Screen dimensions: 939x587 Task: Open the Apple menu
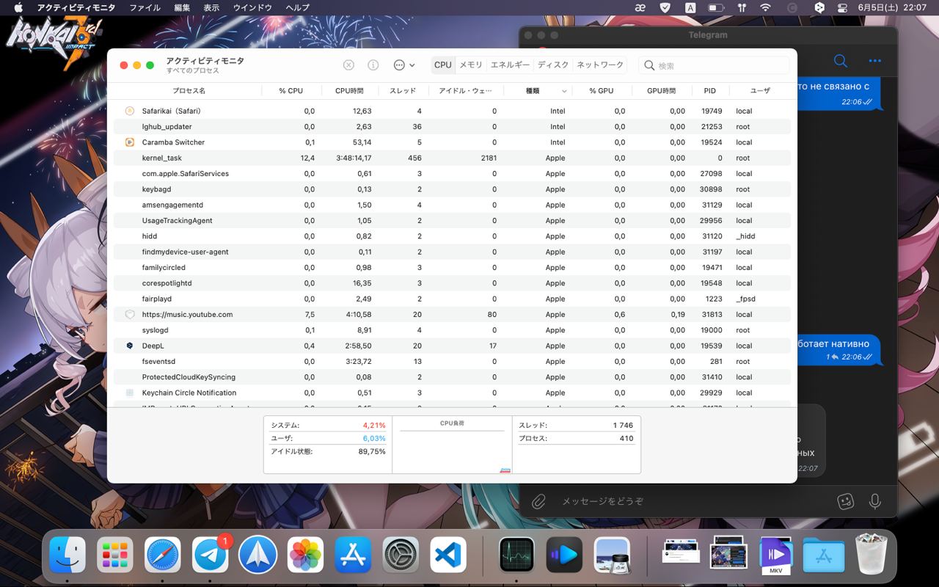[18, 7]
